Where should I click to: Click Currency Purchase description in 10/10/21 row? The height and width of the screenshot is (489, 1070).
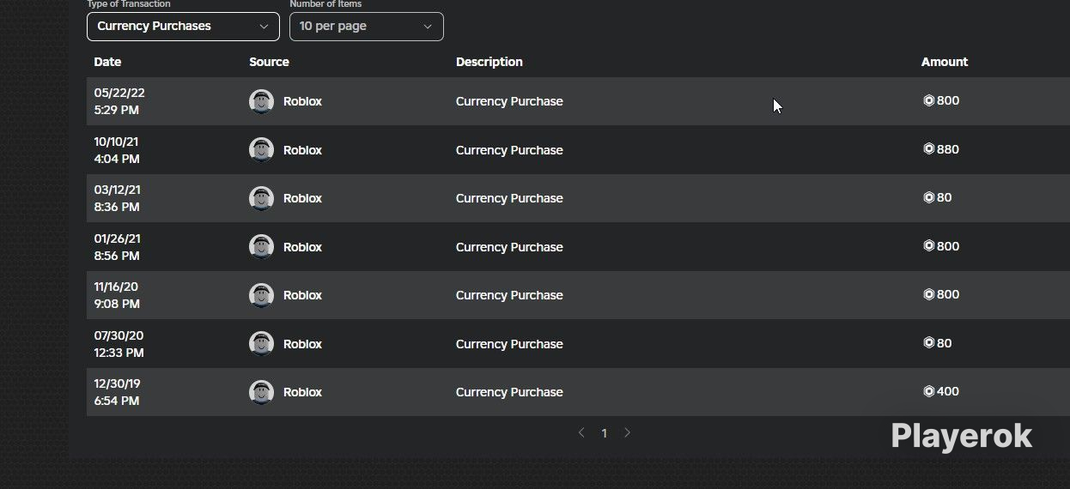coord(509,150)
